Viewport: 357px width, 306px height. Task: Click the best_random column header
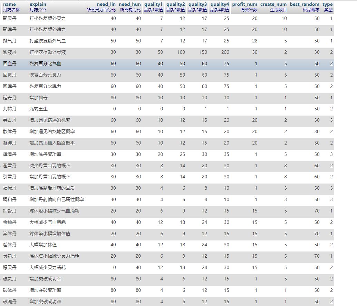click(305, 4)
